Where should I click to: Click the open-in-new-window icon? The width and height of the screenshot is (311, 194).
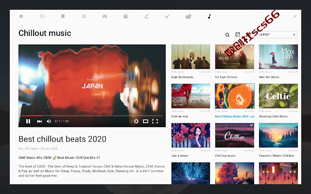[x=238, y=34]
